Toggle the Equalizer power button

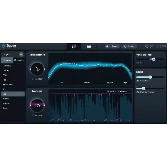(x=33, y=79)
